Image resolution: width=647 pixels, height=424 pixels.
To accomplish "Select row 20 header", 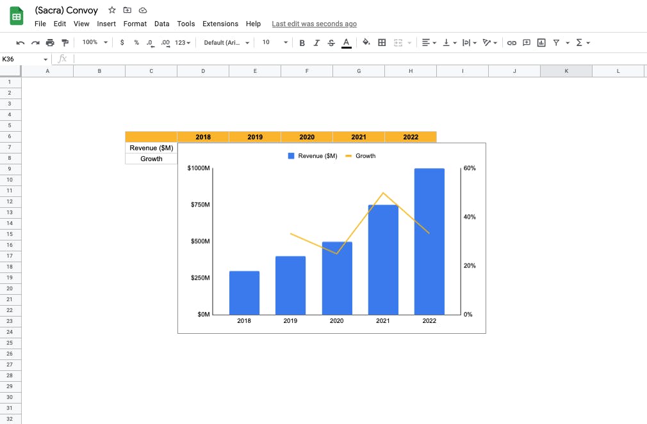I will (10, 288).
